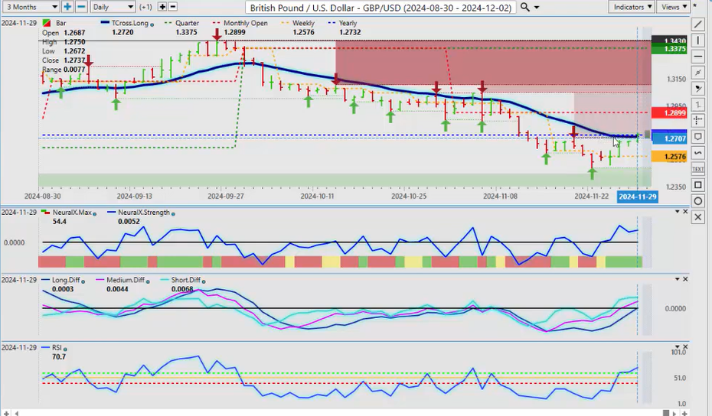Select the horizontal line drawing tool
Image resolution: width=712 pixels, height=416 pixels.
(698, 57)
